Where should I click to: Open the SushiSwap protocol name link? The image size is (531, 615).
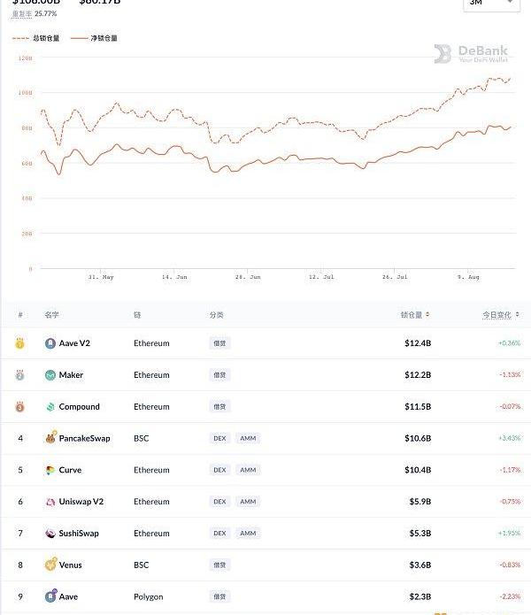(x=79, y=534)
